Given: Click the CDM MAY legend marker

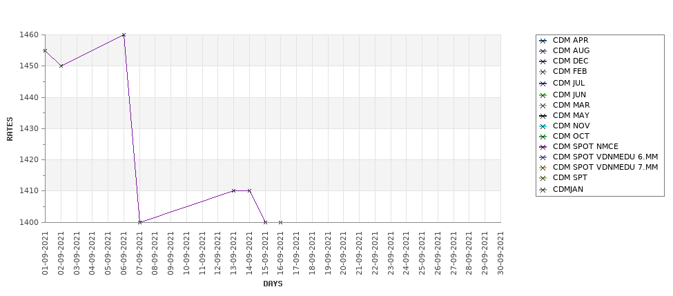Looking at the screenshot, I should (x=543, y=116).
